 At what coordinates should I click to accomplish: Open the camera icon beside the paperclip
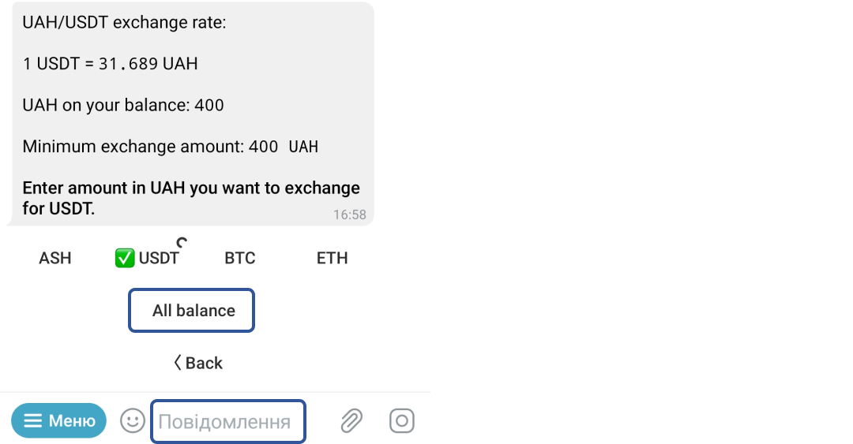point(402,420)
